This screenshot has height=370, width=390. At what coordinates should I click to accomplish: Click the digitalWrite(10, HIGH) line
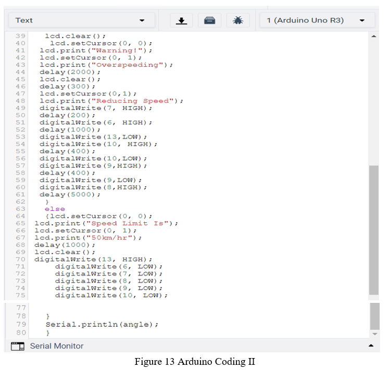click(98, 144)
